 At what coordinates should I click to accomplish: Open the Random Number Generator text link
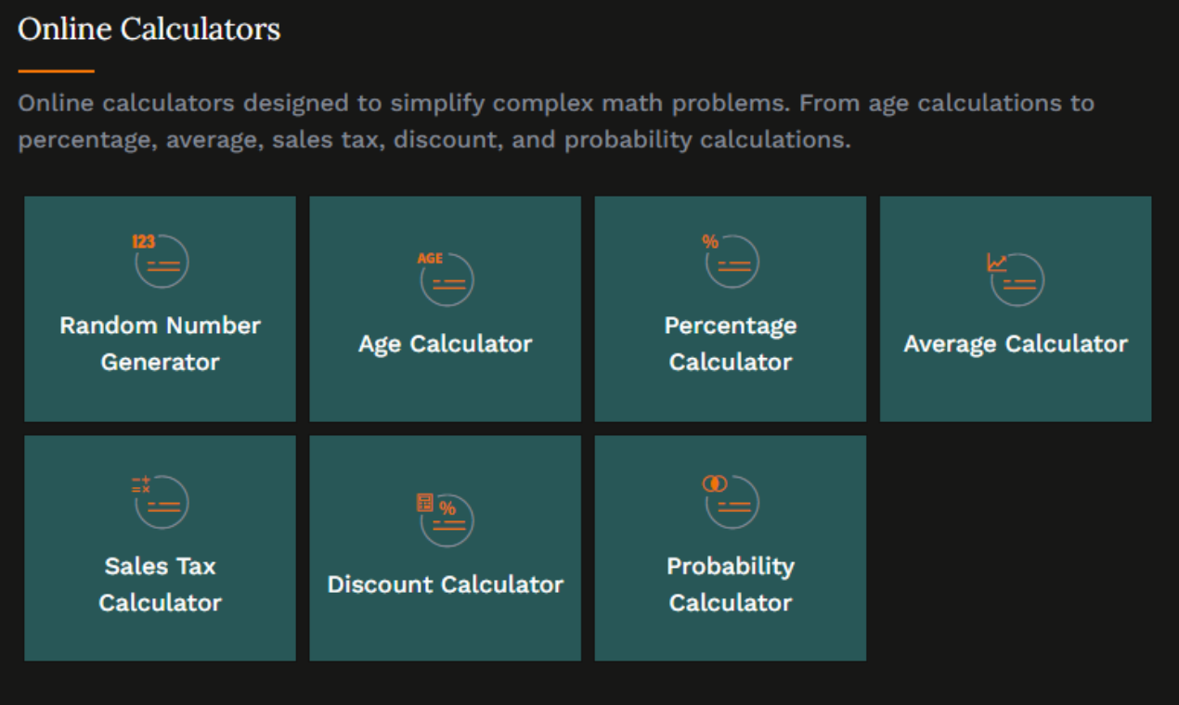coord(161,343)
